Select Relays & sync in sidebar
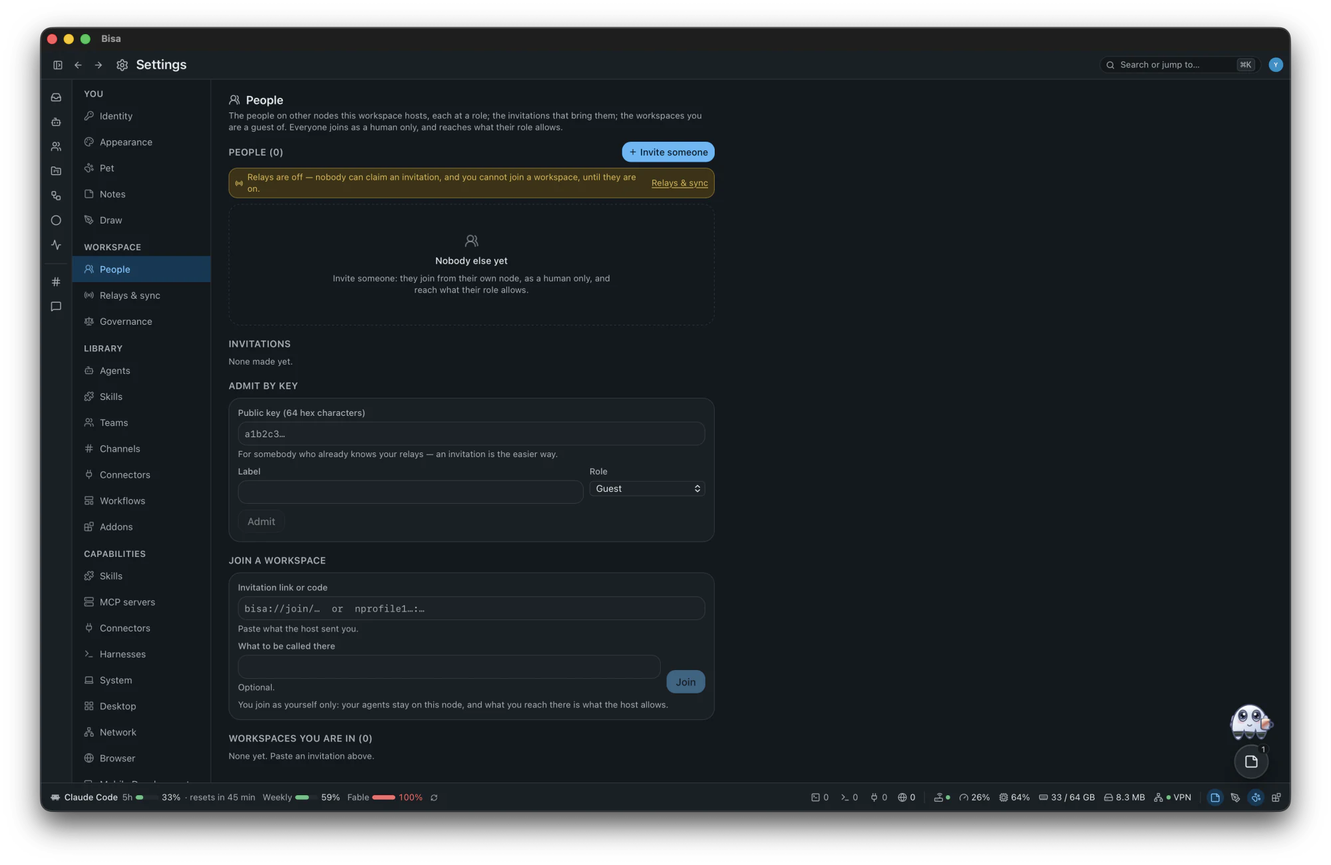The width and height of the screenshot is (1331, 865). click(142, 295)
